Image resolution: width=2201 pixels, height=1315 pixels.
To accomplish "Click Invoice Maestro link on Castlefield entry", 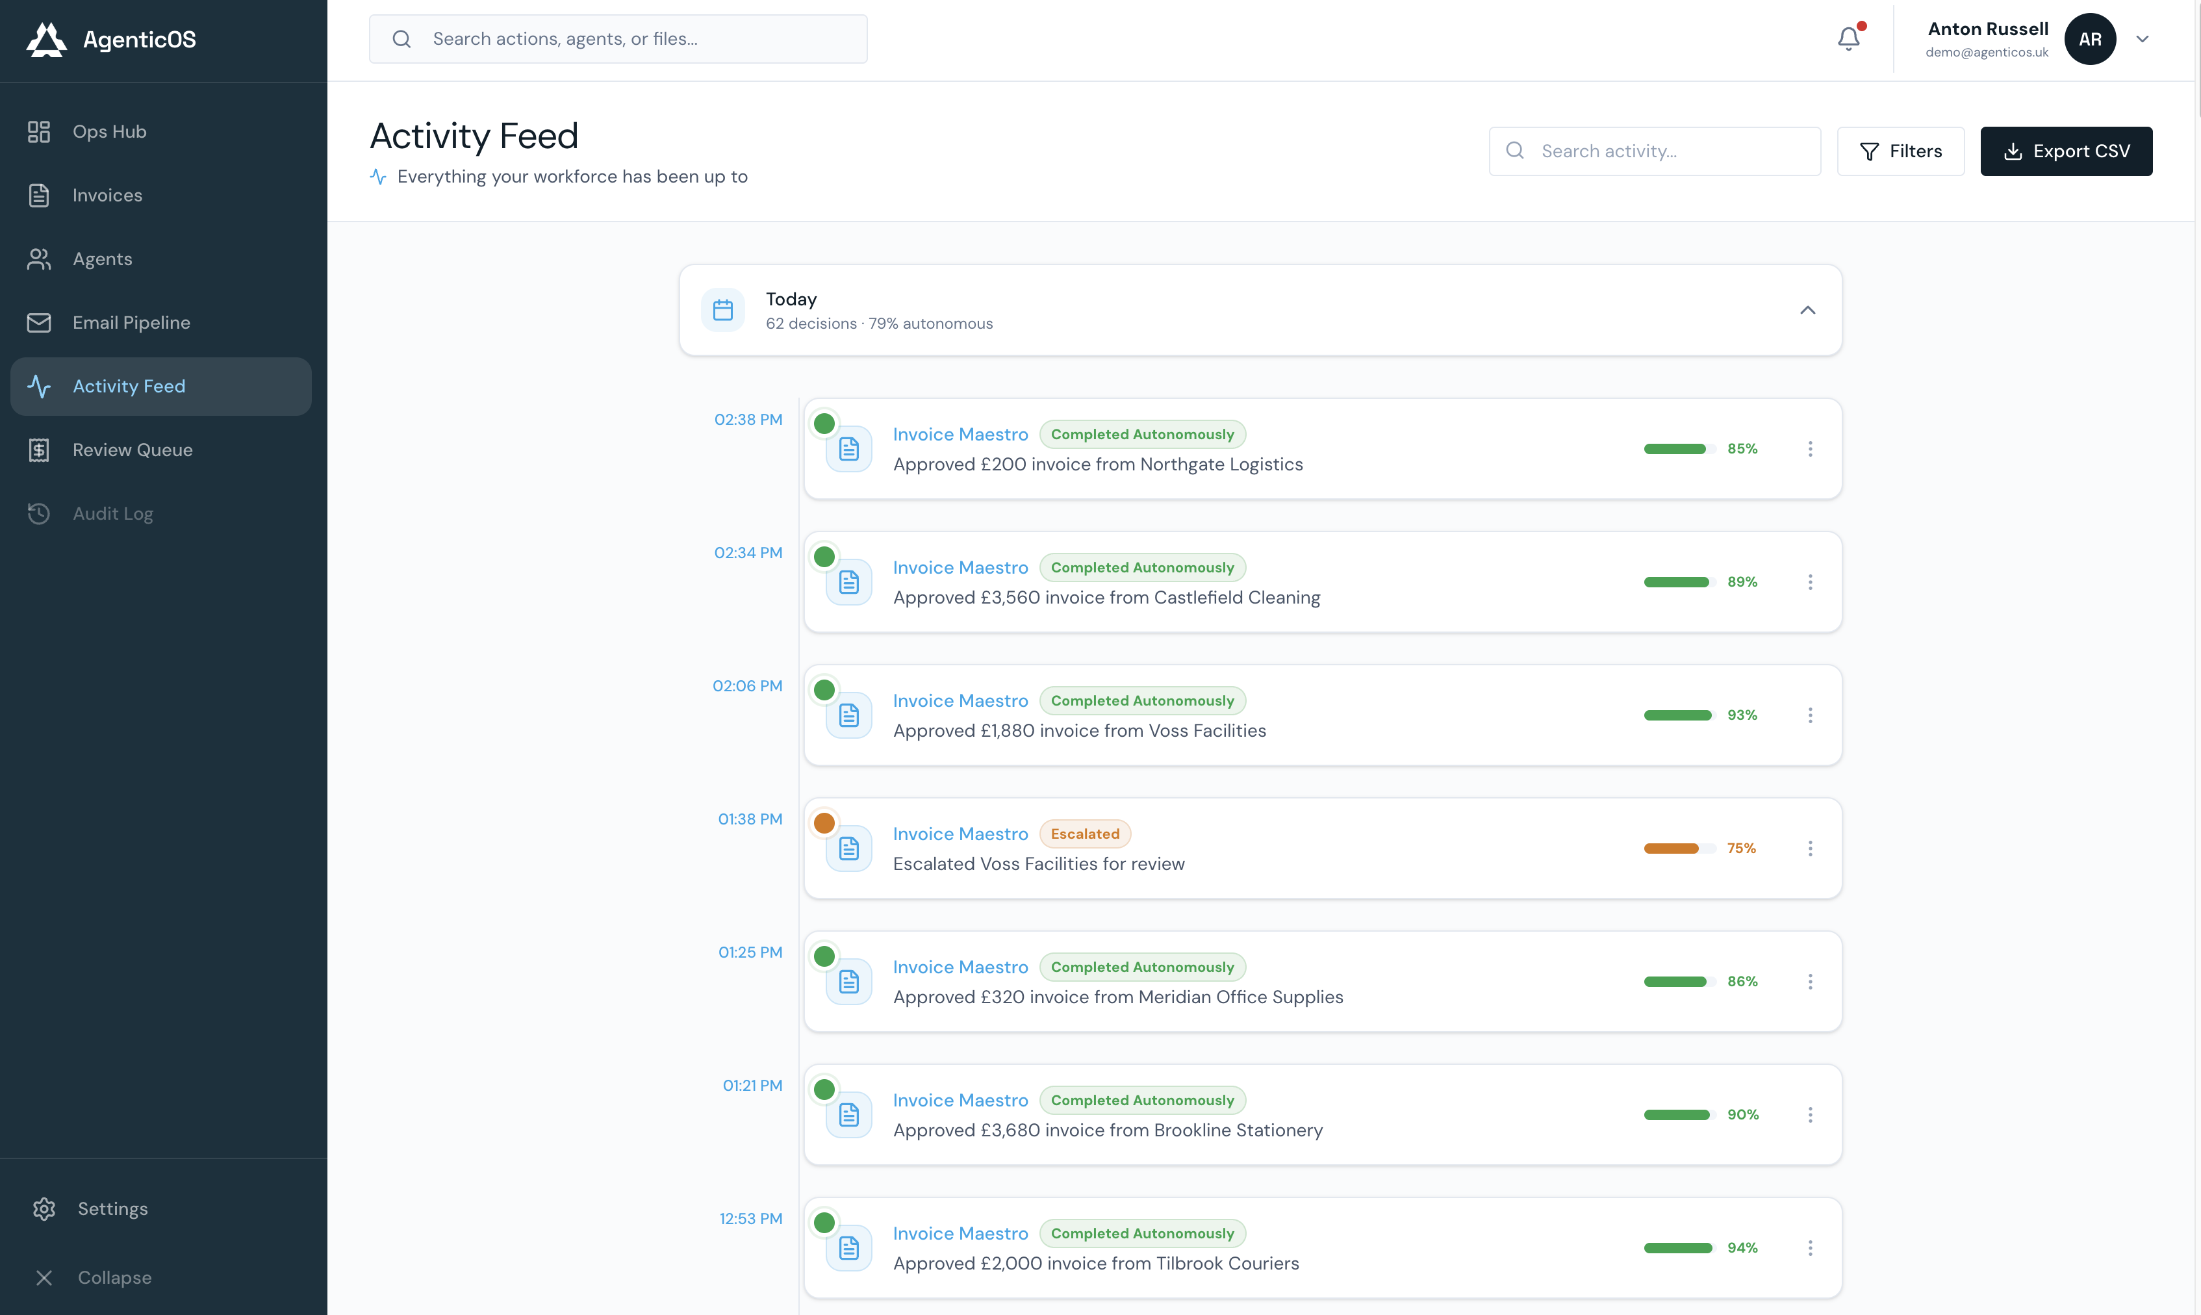I will click(x=960, y=567).
